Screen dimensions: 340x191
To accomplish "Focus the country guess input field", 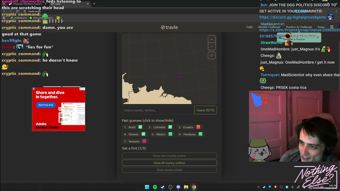I will pyautogui.click(x=158, y=110).
